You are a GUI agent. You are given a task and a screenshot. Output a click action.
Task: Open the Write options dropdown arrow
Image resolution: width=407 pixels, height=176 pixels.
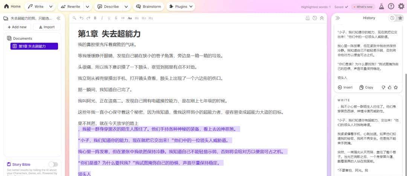coord(51,6)
